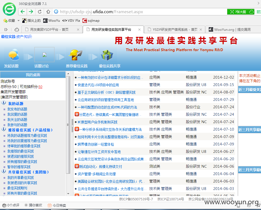This screenshot has height=210, width=261.
Task: Close the 用友集团YSDP平台 tab
Action: (x=78, y=30)
